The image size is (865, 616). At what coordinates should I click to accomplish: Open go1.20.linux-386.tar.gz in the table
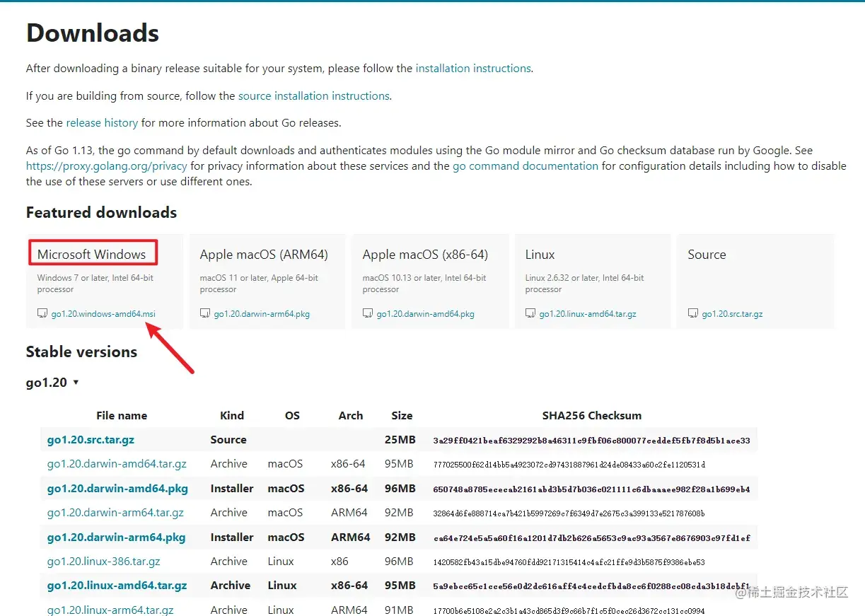coord(104,562)
